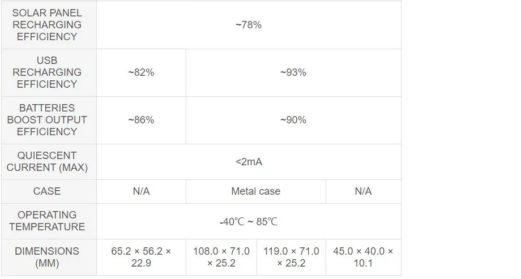Click the ~93% USB recharging cell
The height and width of the screenshot is (279, 521).
[293, 72]
